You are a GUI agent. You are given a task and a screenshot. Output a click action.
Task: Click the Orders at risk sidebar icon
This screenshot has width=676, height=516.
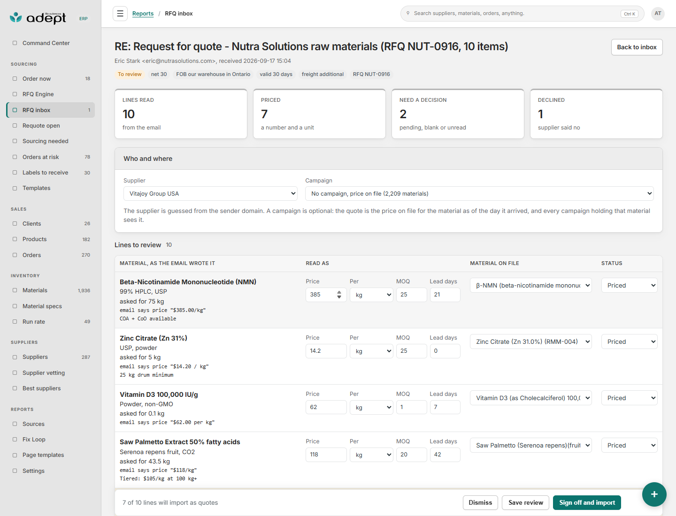click(15, 157)
